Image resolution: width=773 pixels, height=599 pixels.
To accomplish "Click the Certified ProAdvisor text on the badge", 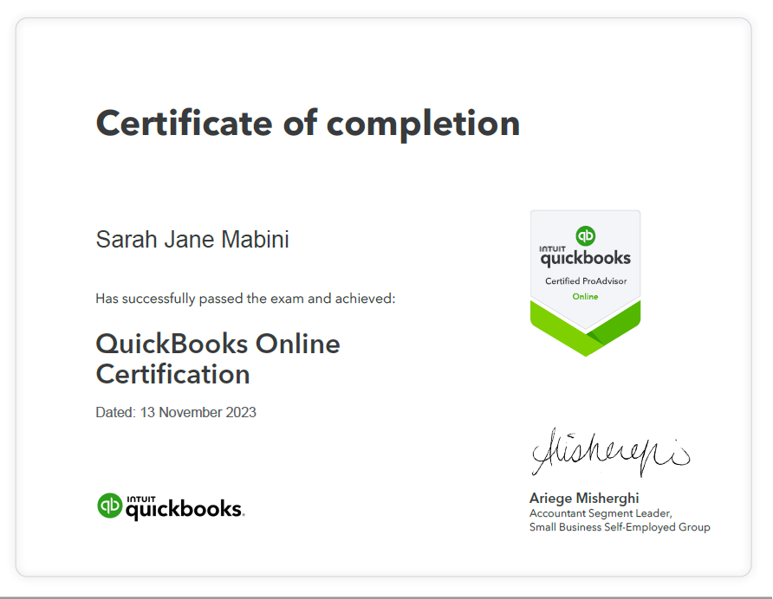I will coord(585,280).
